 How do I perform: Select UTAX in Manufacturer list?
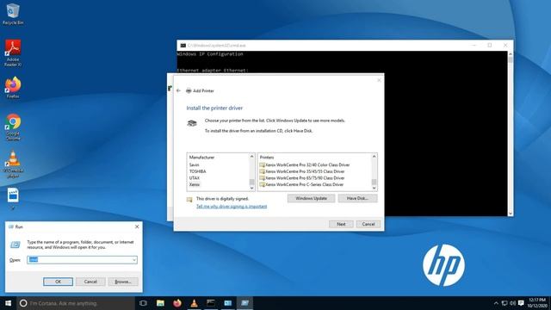tap(194, 178)
